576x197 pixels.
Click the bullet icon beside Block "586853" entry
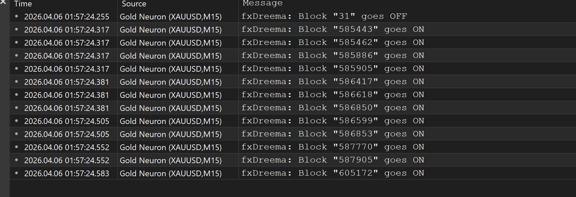(16, 134)
